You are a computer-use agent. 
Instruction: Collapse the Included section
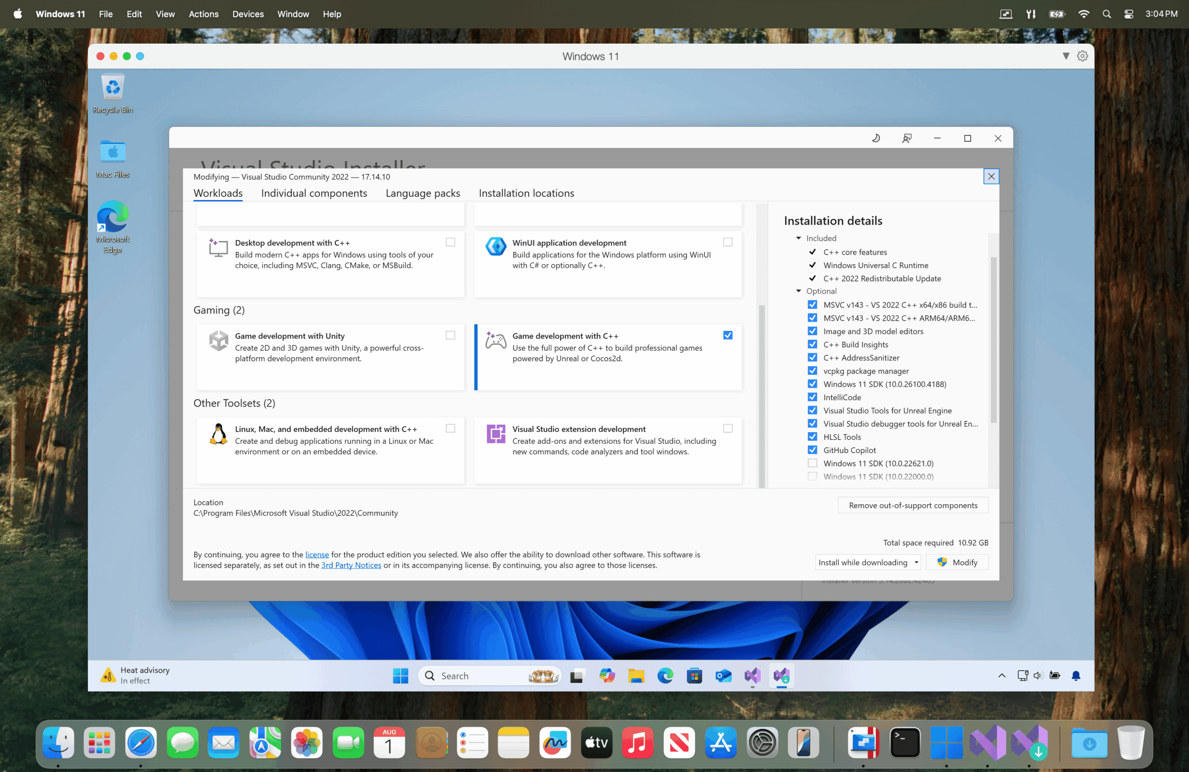click(x=798, y=238)
